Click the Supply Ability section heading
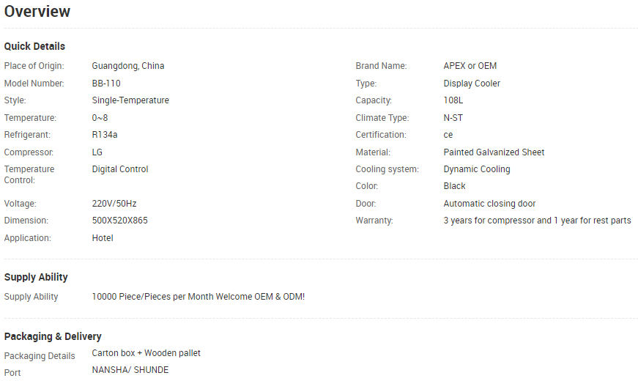Image resolution: width=638 pixels, height=381 pixels. 36,277
